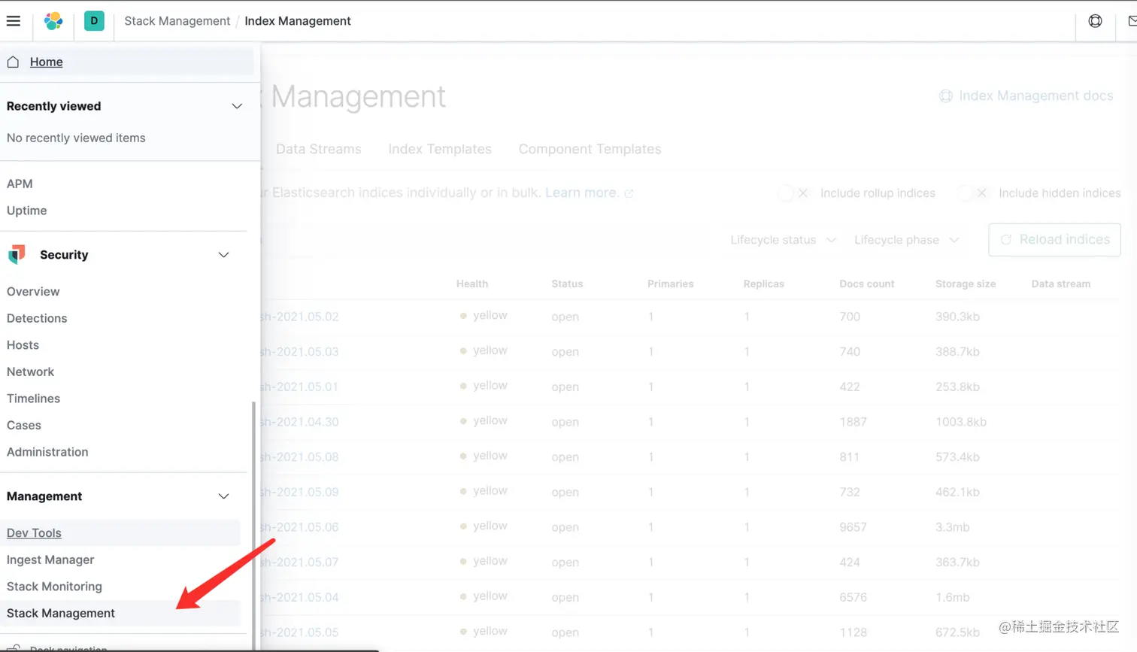Switch to the Index Templates tab
The height and width of the screenshot is (652, 1137).
pos(440,149)
